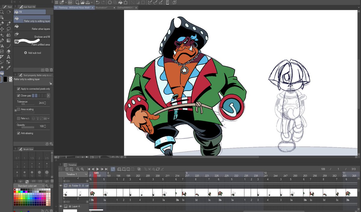The image size is (361, 212).
Task: Click the New document icon
Action: (77, 2)
